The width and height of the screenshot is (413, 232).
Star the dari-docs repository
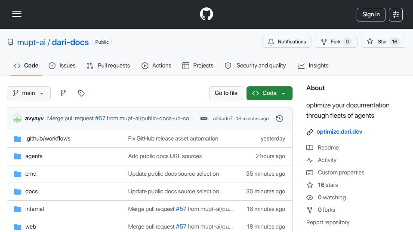pos(383,42)
